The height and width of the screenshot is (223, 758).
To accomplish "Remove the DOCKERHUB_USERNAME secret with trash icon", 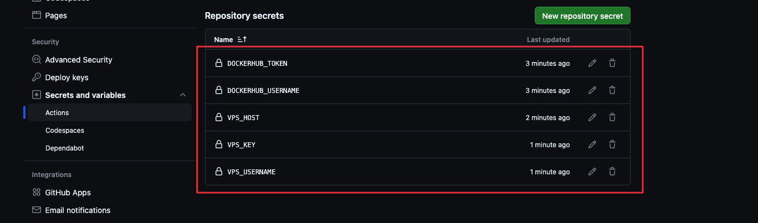I will click(612, 90).
